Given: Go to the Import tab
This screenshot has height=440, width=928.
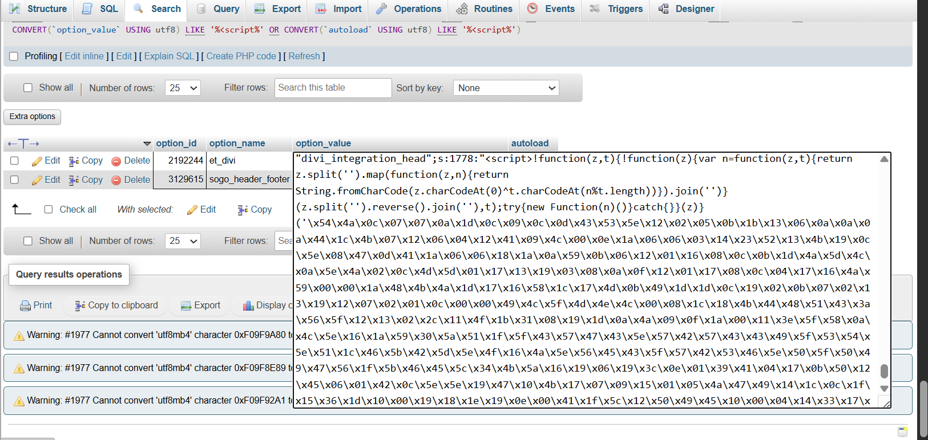Looking at the screenshot, I should 338,9.
